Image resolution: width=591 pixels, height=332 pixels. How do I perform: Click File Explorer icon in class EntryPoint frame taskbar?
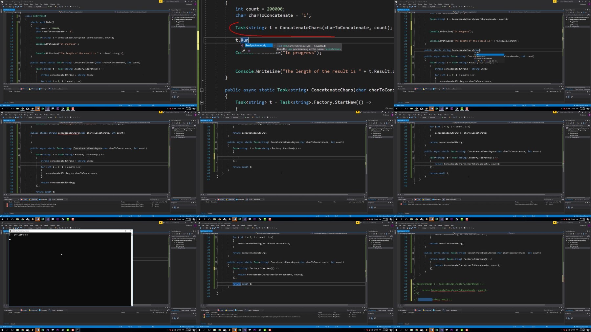[x=17, y=109]
